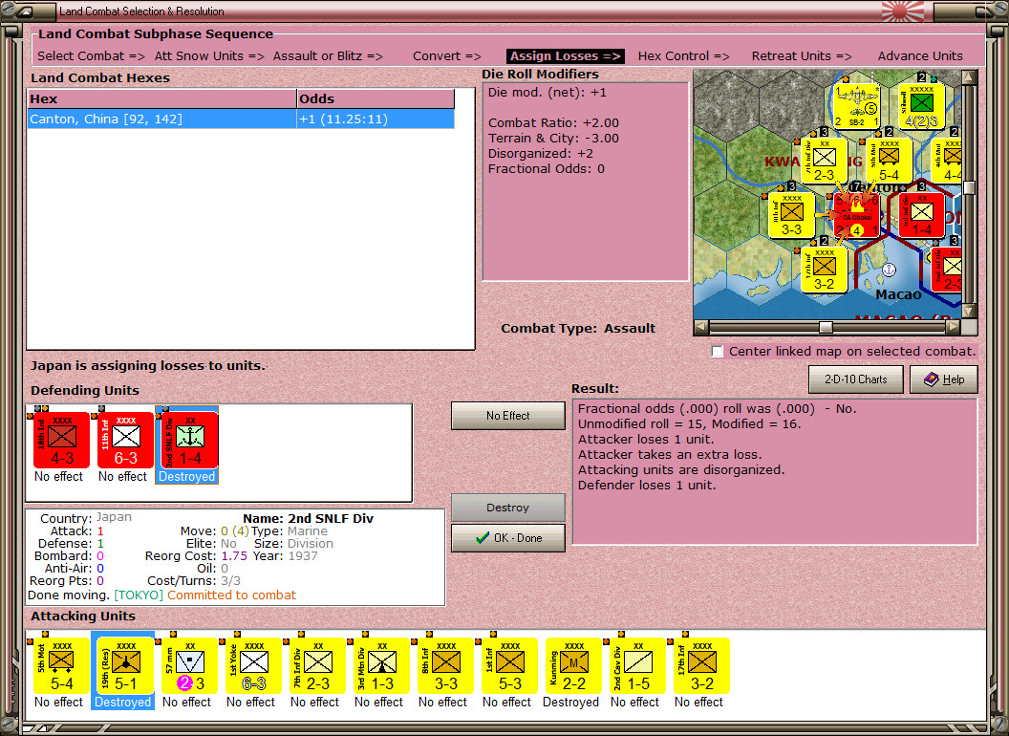The width and height of the screenshot is (1009, 736).
Task: Click the Hex column header
Action: point(161,99)
